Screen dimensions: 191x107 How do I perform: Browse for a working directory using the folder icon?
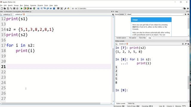tap(185, 9)
